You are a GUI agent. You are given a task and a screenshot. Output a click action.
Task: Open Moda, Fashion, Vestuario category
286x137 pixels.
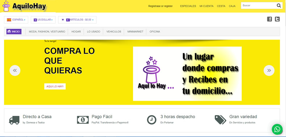tap(47, 32)
